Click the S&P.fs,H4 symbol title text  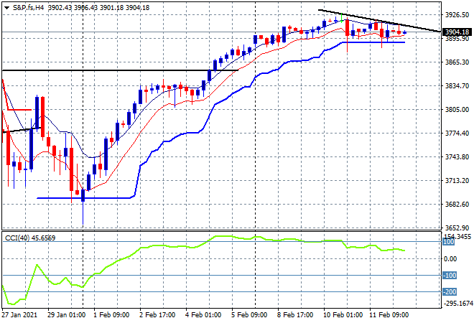tap(28, 8)
